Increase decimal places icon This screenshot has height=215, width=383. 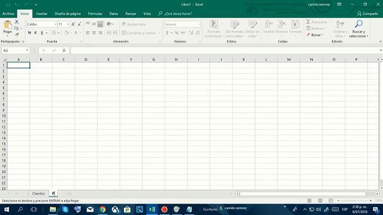point(191,33)
